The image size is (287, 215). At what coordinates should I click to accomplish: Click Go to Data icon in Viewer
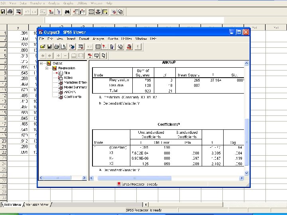click(98, 47)
